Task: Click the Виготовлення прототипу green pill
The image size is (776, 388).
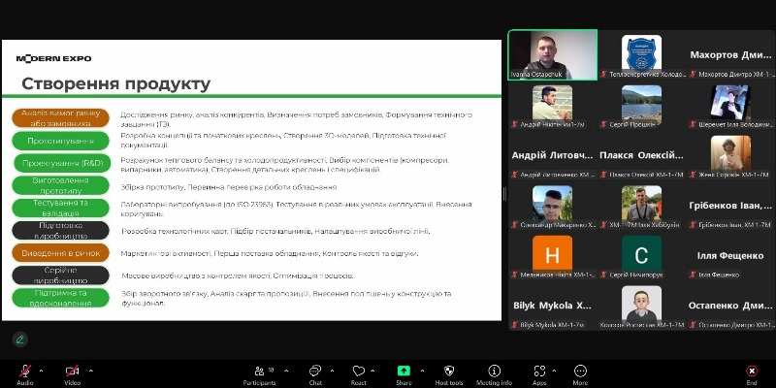Action: 60,185
